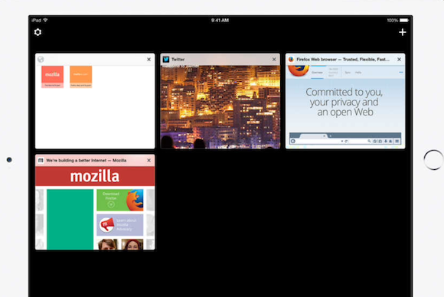
Task: Tap the iPad home button
Action: pyautogui.click(x=433, y=160)
